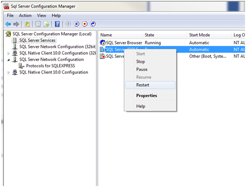This screenshot has width=246, height=187.
Task: Choose Restart in the context menu
Action: coord(150,85)
